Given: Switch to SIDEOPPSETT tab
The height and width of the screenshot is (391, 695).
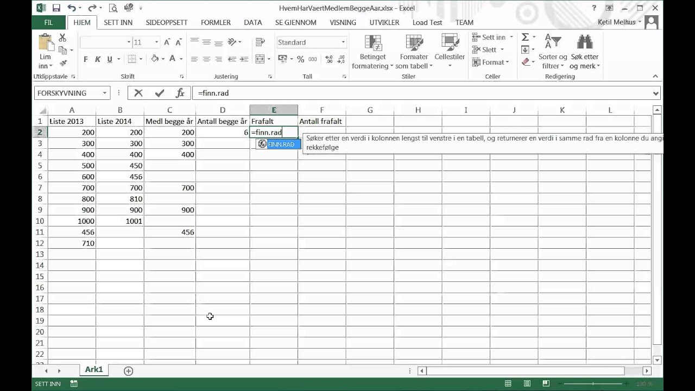Looking at the screenshot, I should [x=167, y=22].
